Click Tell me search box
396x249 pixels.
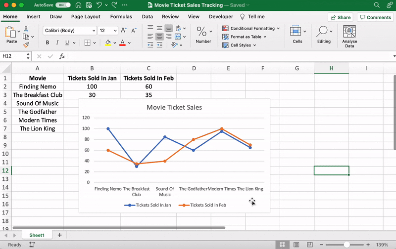(252, 17)
